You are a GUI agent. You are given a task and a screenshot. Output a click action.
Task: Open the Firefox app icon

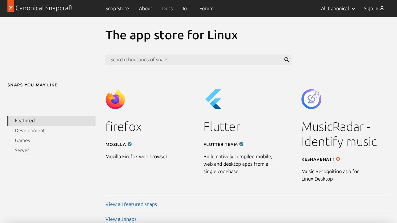pos(115,99)
